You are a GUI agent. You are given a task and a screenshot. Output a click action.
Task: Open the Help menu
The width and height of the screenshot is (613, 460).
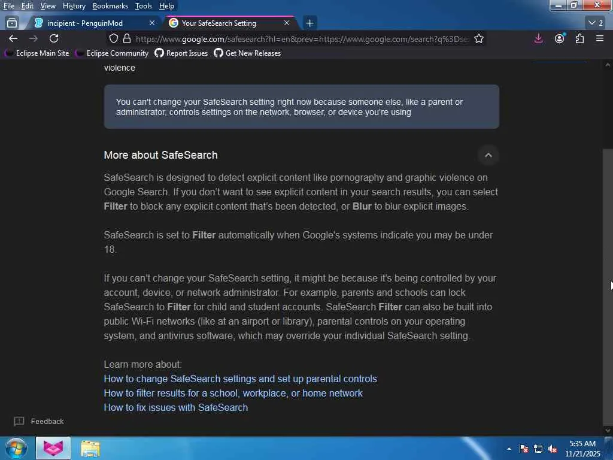click(x=166, y=6)
